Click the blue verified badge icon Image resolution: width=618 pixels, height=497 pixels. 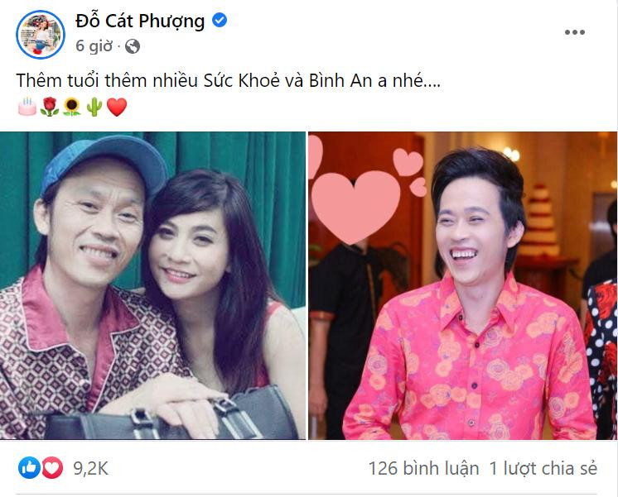(x=220, y=20)
